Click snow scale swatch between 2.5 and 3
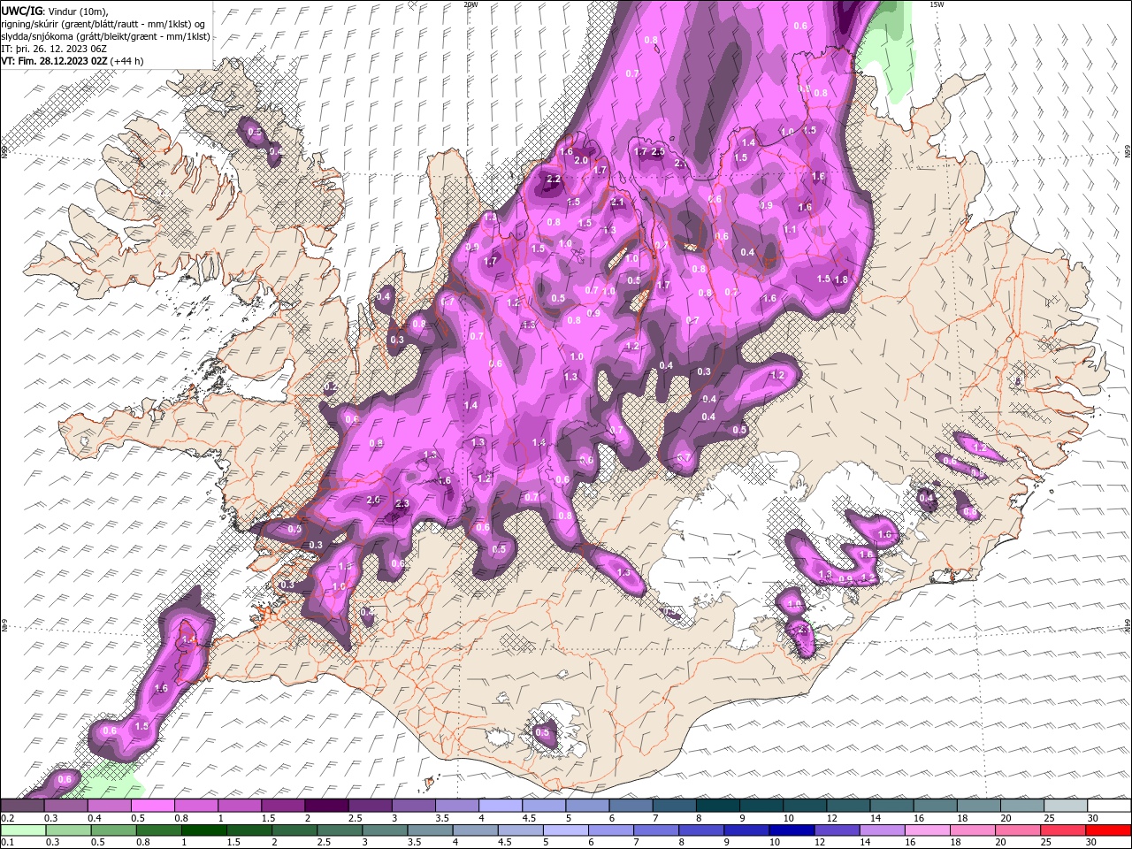This screenshot has height=849, width=1132. tap(370, 806)
